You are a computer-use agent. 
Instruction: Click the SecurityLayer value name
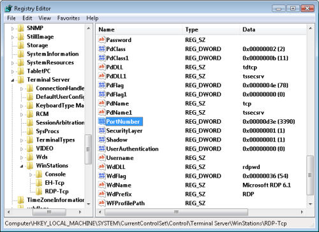[x=124, y=131]
